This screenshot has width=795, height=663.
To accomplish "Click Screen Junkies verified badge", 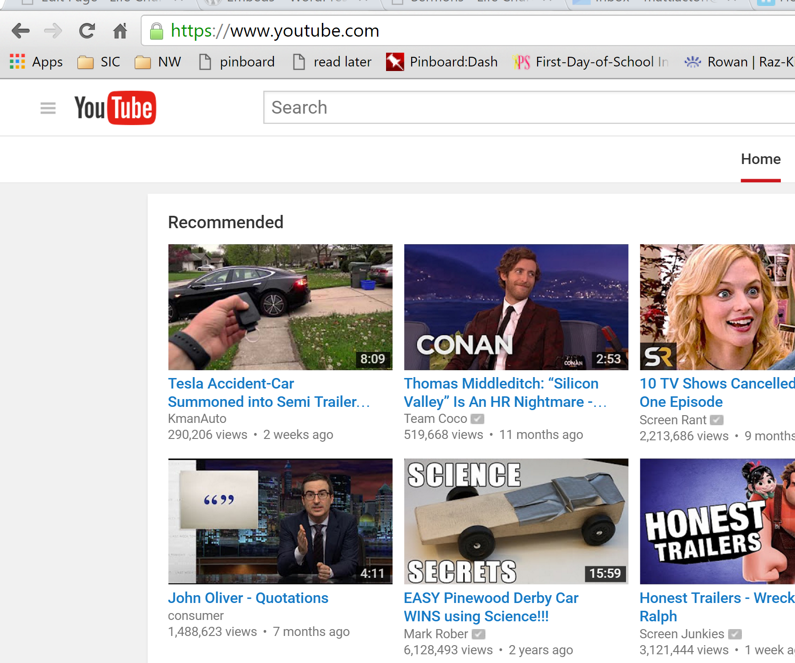I will tap(735, 634).
